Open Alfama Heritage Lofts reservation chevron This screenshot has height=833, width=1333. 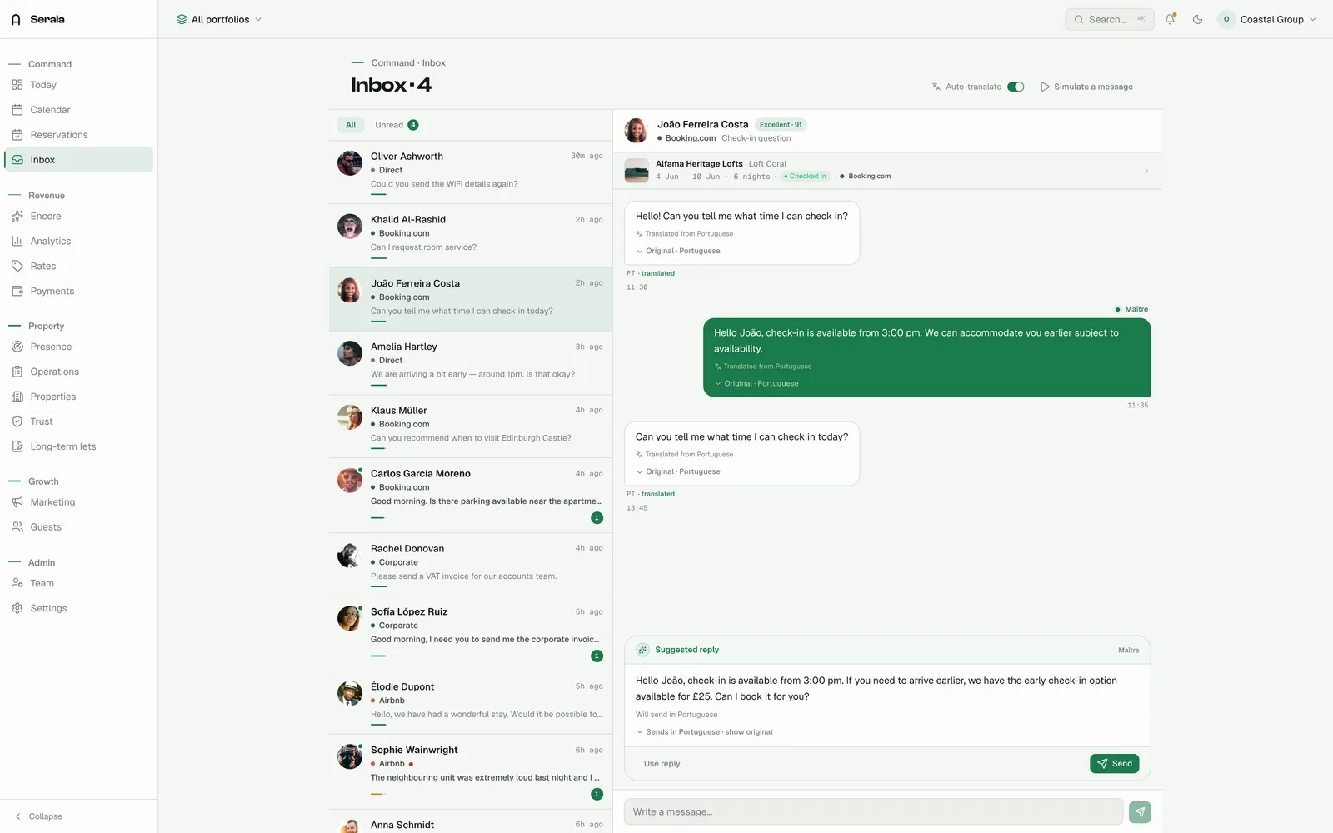1146,171
